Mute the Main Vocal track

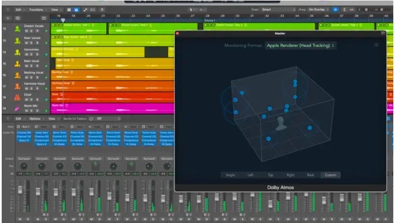tap(27, 66)
